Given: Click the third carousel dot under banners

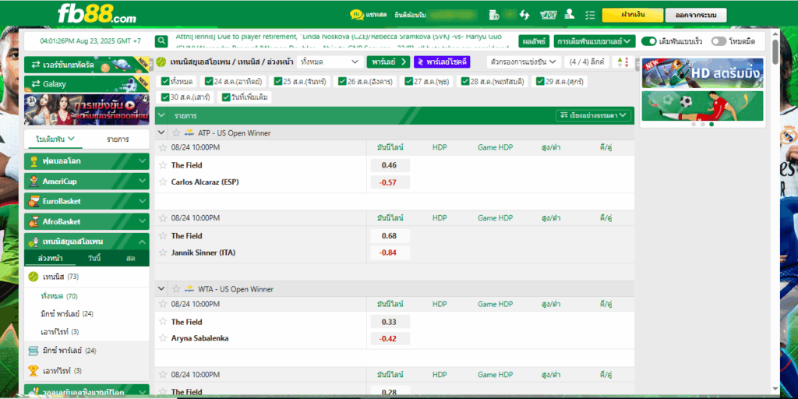Looking at the screenshot, I should coord(711,124).
